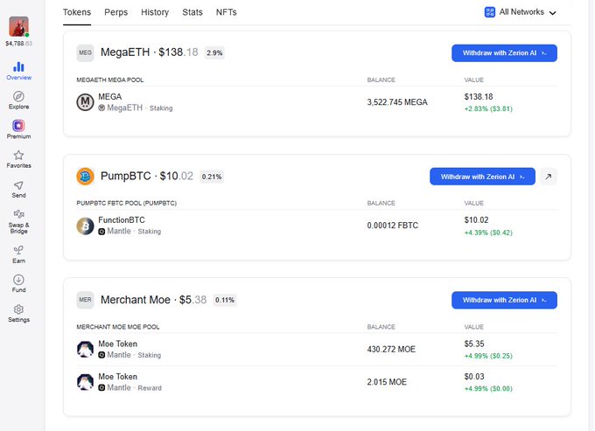Image resolution: width=595 pixels, height=431 pixels.
Task: Click the MEGA token name
Action: (x=110, y=97)
